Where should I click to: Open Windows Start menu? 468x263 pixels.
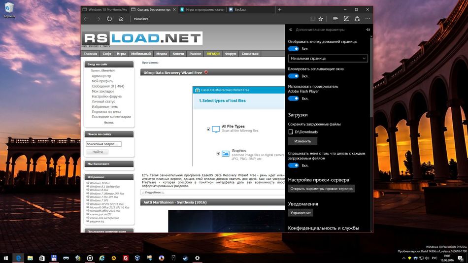coord(6,258)
